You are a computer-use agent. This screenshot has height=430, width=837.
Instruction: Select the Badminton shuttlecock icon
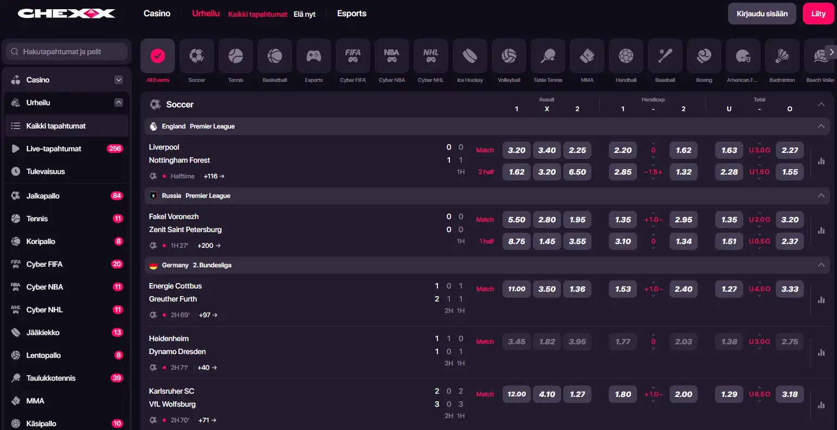pyautogui.click(x=782, y=56)
